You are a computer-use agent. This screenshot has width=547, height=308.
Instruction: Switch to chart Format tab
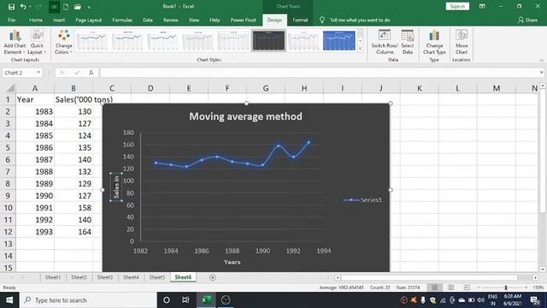(x=300, y=21)
